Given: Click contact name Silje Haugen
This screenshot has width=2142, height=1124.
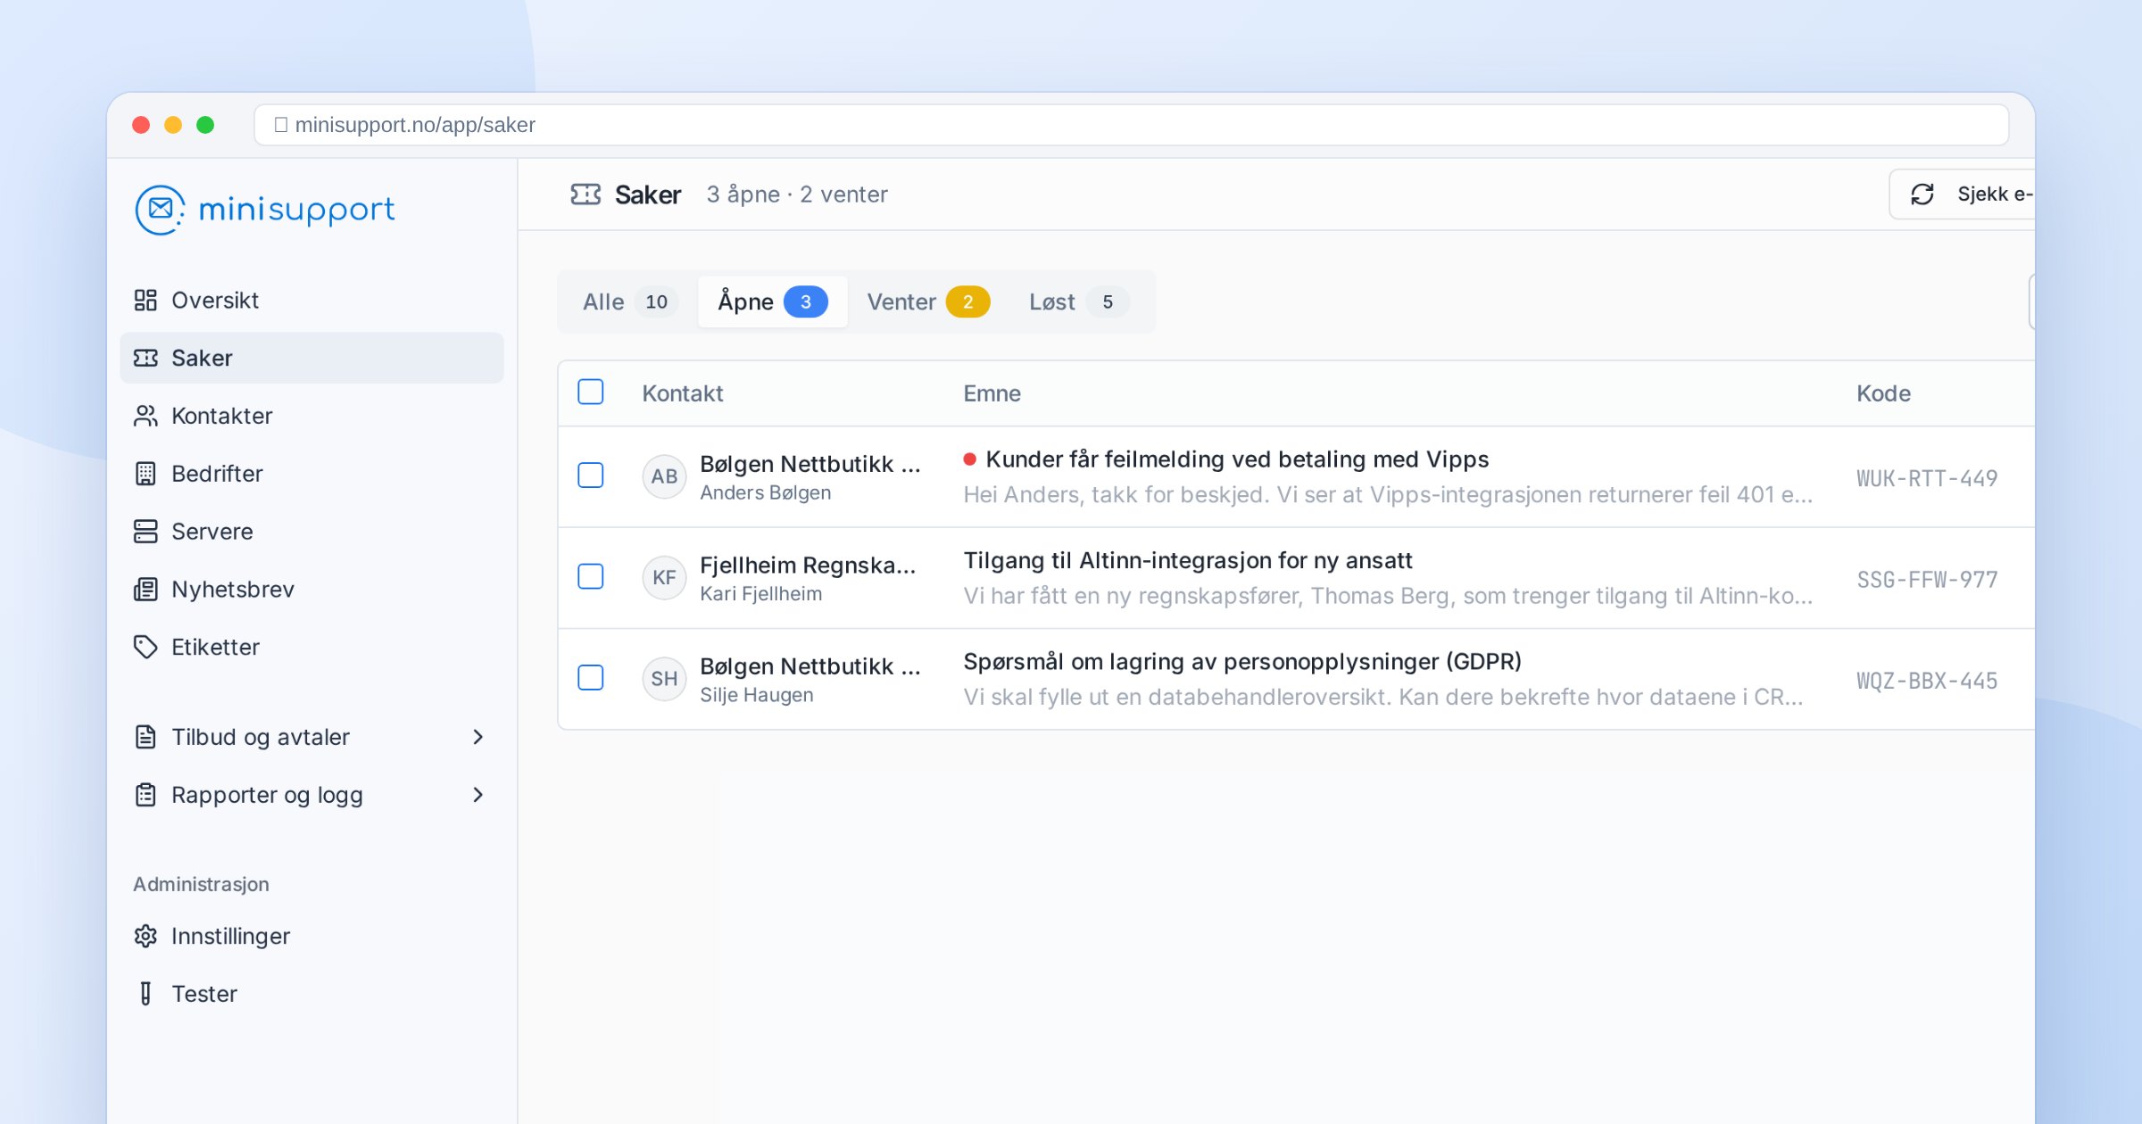Looking at the screenshot, I should (757, 695).
